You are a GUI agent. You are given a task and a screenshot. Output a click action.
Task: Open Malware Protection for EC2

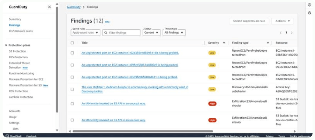(x=26, y=79)
